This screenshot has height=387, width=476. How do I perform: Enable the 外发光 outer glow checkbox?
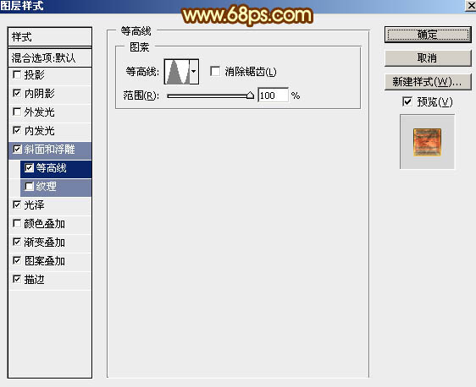click(x=17, y=112)
